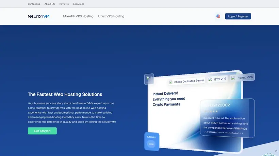Click the Login / Register button
Viewport: 279px width, 156px height.
coord(238,16)
